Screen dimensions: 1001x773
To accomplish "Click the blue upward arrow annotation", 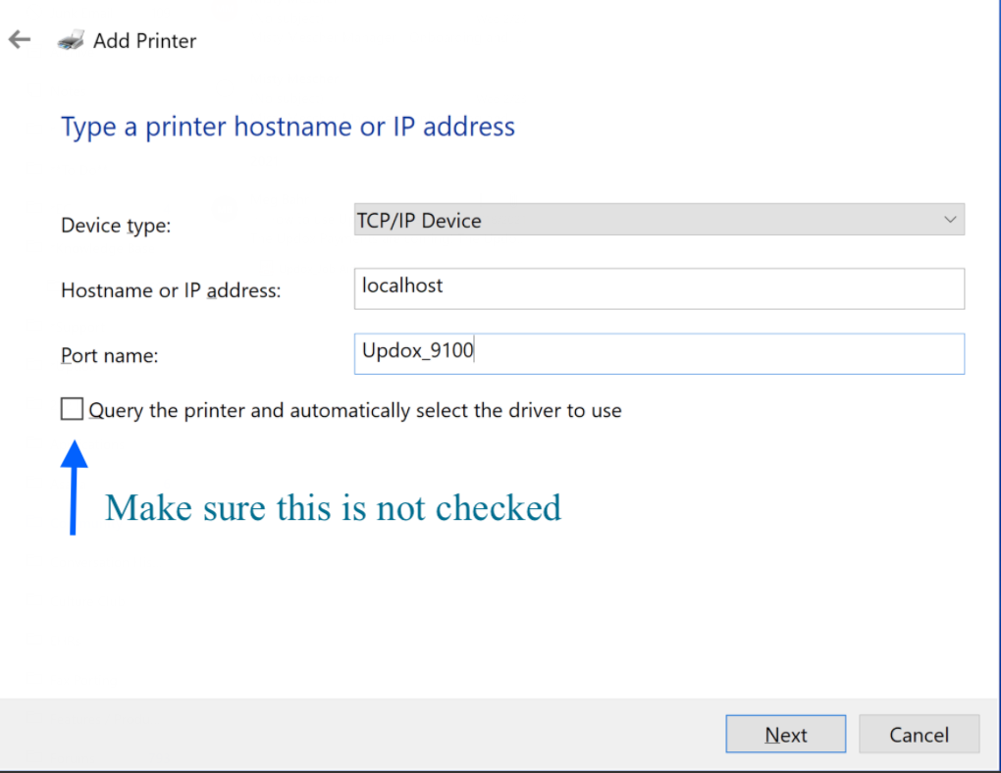I will click(74, 487).
